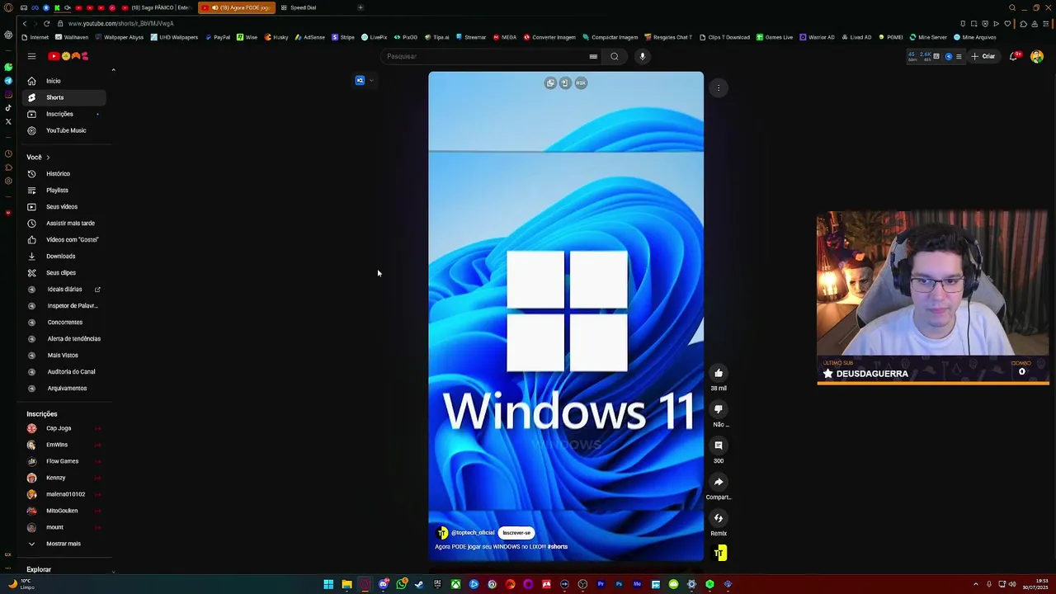Go back in the browser

[25, 24]
